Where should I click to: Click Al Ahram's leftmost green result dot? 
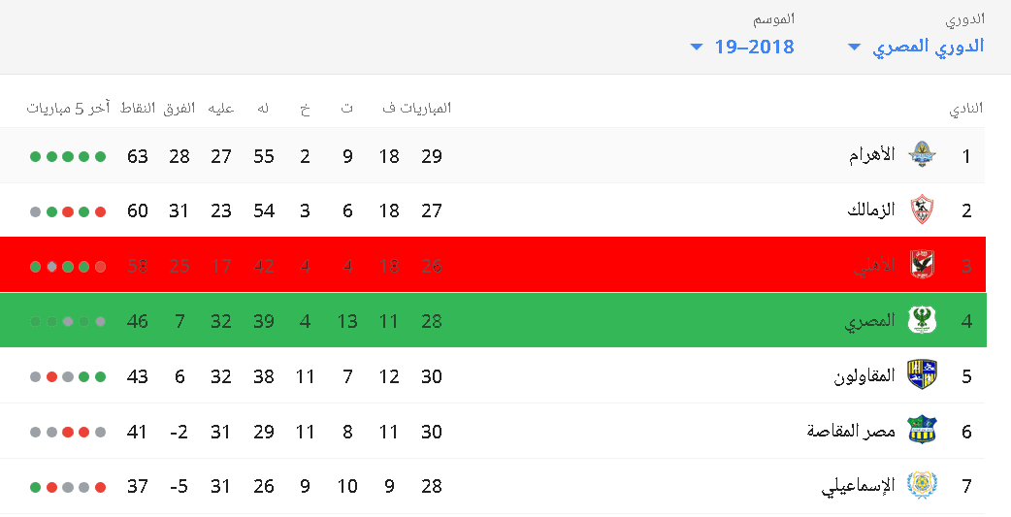coord(36,156)
